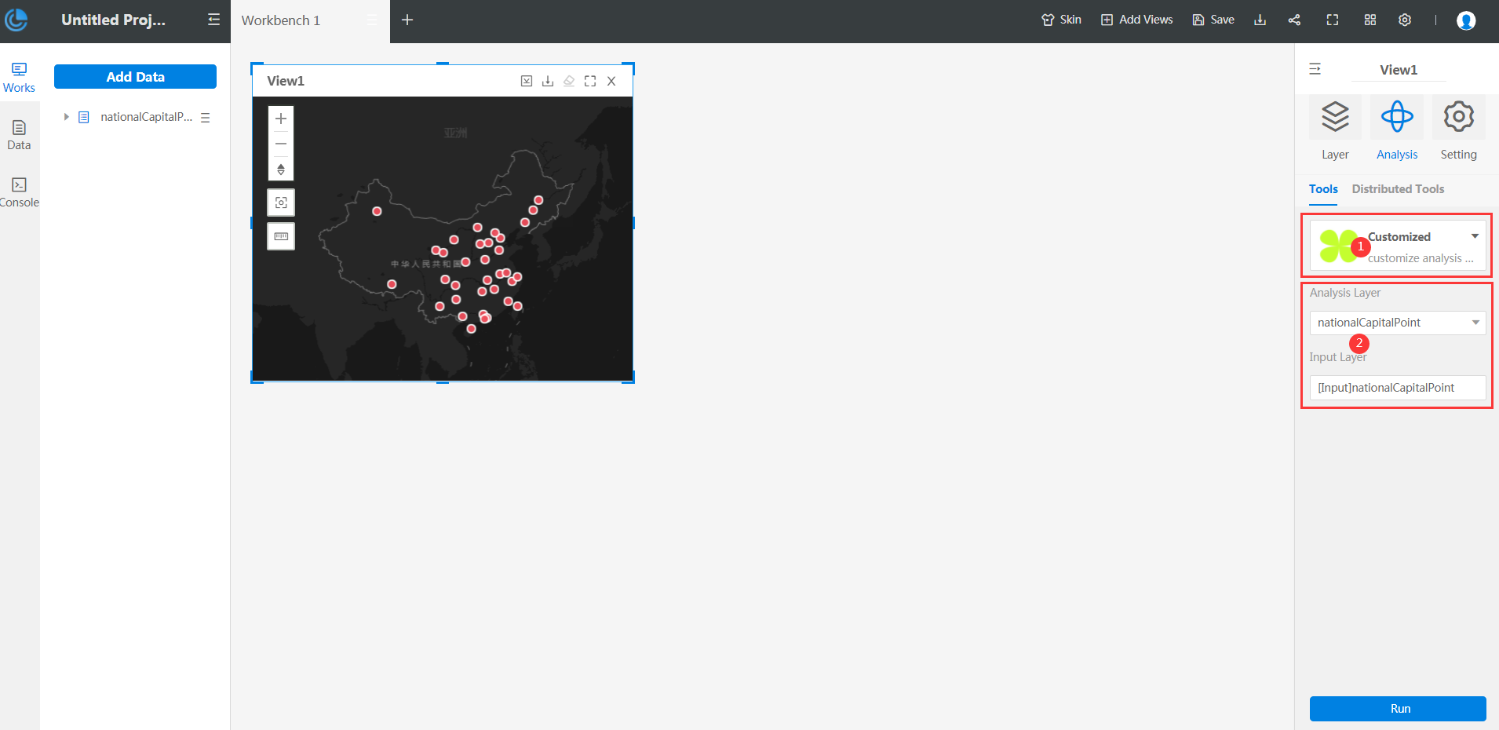Enter fullscreen from the top bar

pos(1332,20)
